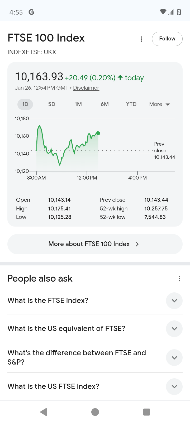Open People also ask options menu
Viewport: 190px width, 423px height.
tap(179, 278)
